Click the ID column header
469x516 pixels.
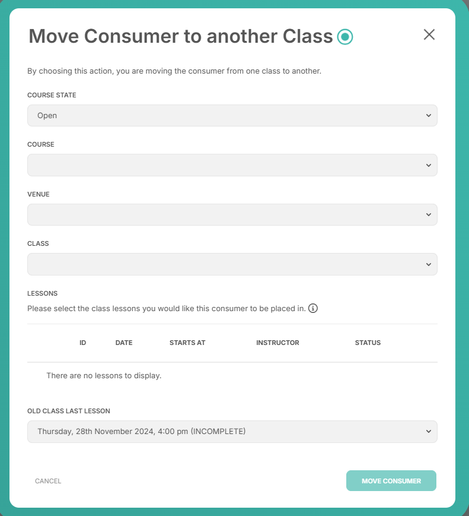click(83, 343)
